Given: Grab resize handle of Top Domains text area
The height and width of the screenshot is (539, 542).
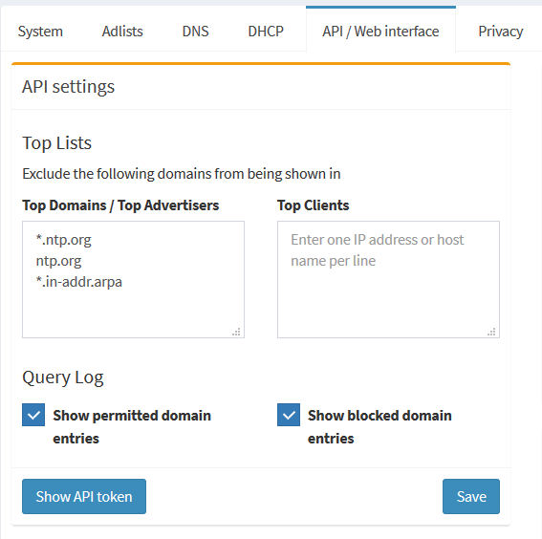Looking at the screenshot, I should pos(236,332).
